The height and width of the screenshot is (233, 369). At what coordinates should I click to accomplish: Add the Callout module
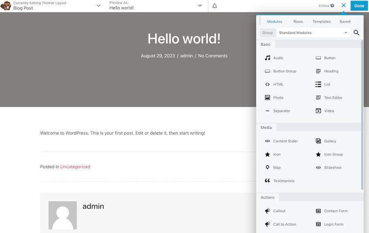tap(275, 211)
